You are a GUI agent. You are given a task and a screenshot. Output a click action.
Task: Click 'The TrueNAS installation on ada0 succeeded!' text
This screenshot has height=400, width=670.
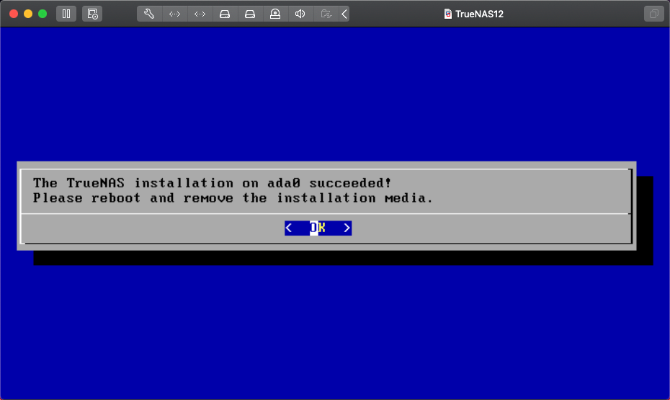pos(212,183)
